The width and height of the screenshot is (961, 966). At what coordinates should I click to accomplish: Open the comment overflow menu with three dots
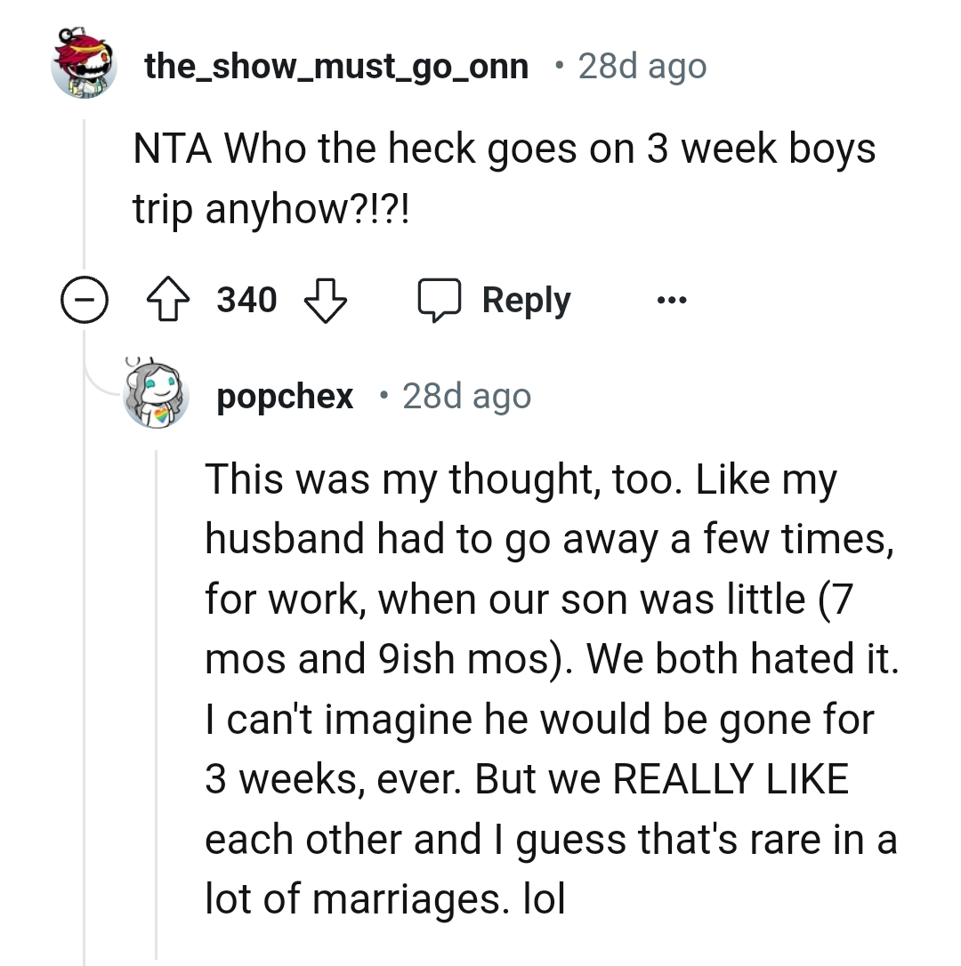click(x=673, y=300)
